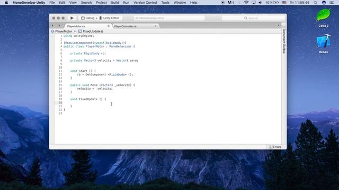This screenshot has width=339, height=190.
Task: Open the Project menu
Action: [101, 3]
